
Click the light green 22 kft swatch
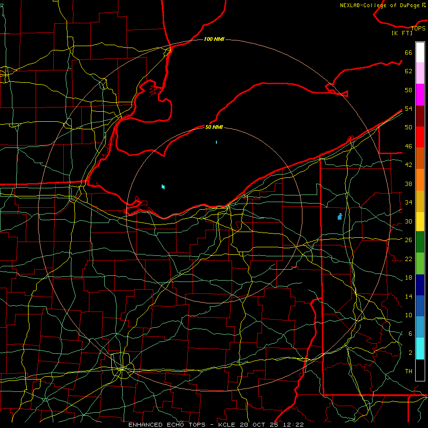coord(420,263)
